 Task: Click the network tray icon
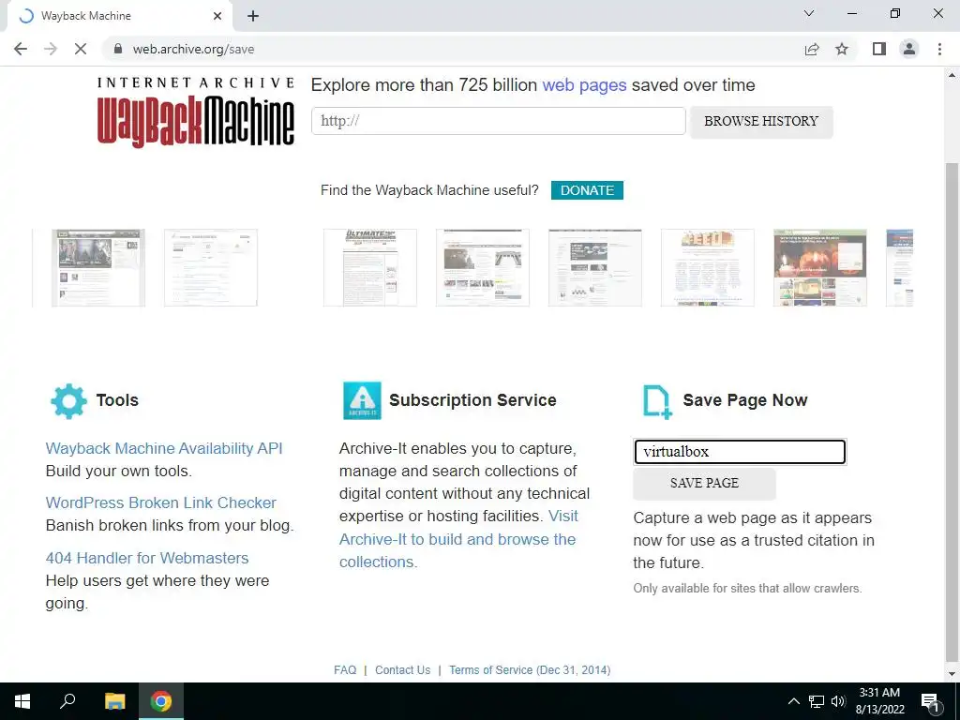pos(817,701)
